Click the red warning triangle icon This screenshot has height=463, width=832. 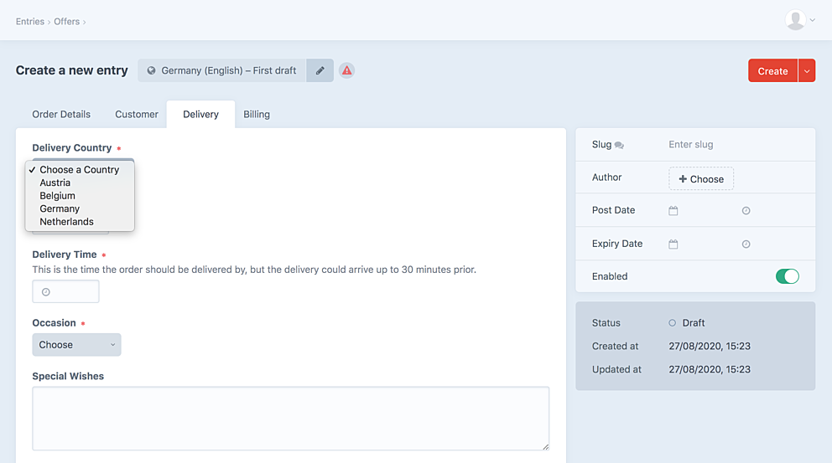(346, 70)
